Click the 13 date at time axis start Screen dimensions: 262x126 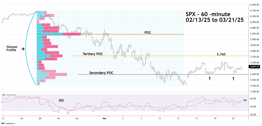click(x=3, y=119)
